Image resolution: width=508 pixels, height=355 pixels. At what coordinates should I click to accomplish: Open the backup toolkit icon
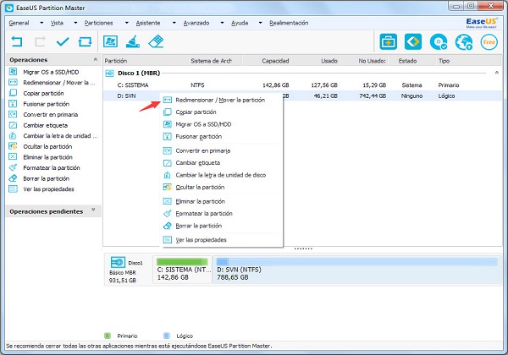388,41
